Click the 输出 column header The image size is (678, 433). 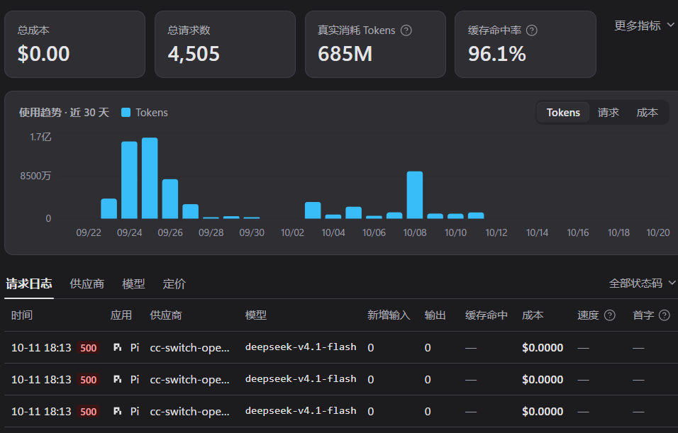(x=435, y=315)
